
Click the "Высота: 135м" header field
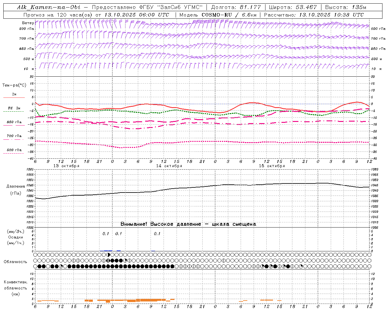coord(345,7)
